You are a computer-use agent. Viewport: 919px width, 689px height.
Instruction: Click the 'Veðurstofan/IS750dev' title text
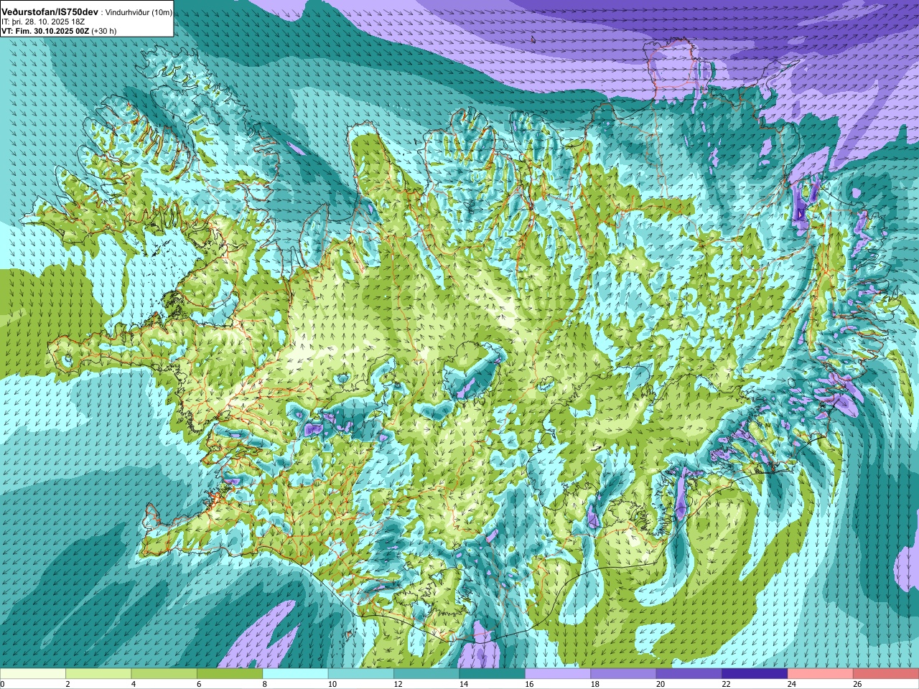click(50, 12)
